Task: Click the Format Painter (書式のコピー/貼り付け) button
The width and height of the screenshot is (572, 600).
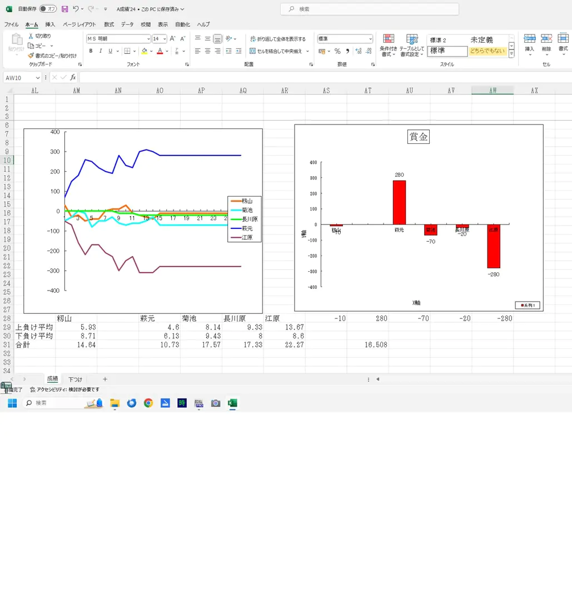Action: point(52,56)
